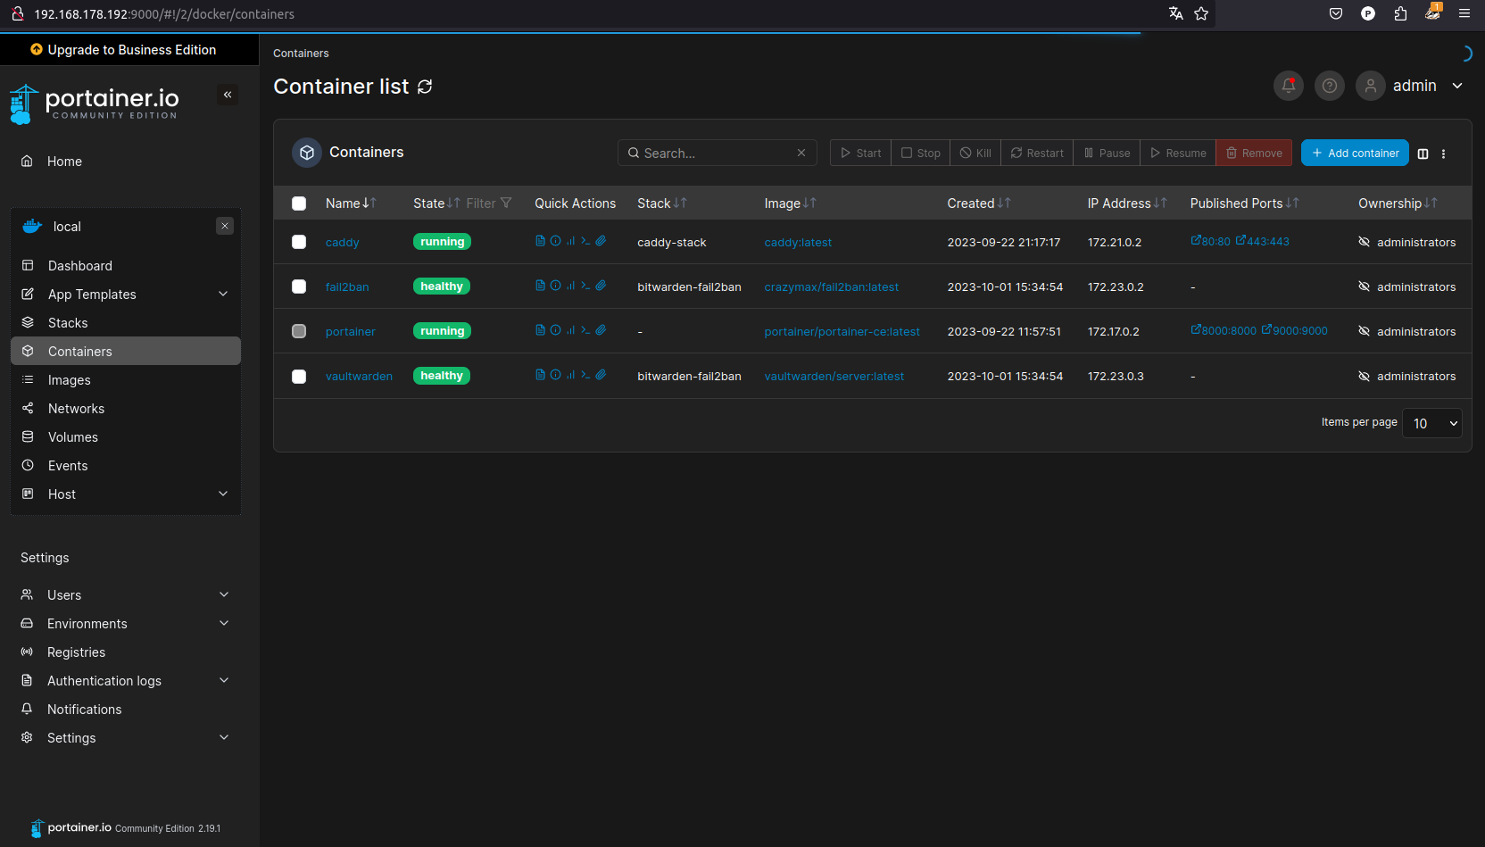The height and width of the screenshot is (847, 1485).
Task: Collapse the sidebar with double-chevron icon
Action: (228, 95)
